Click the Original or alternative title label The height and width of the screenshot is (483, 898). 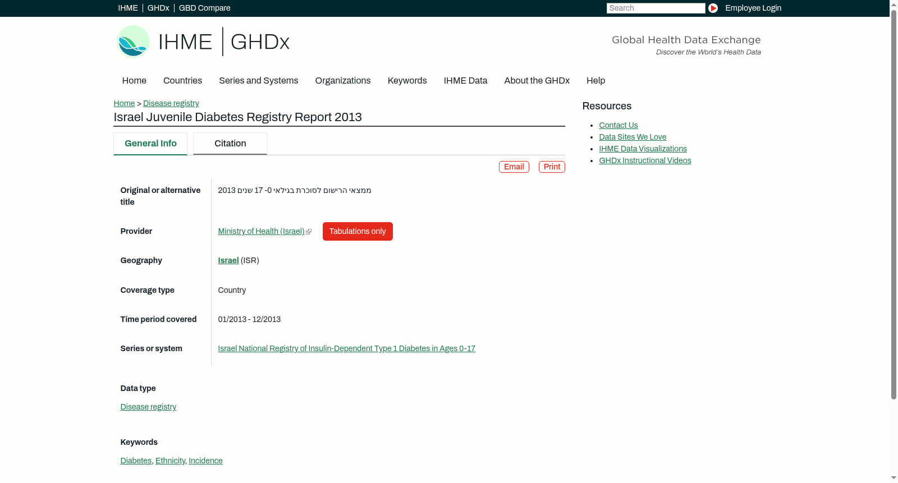point(161,196)
